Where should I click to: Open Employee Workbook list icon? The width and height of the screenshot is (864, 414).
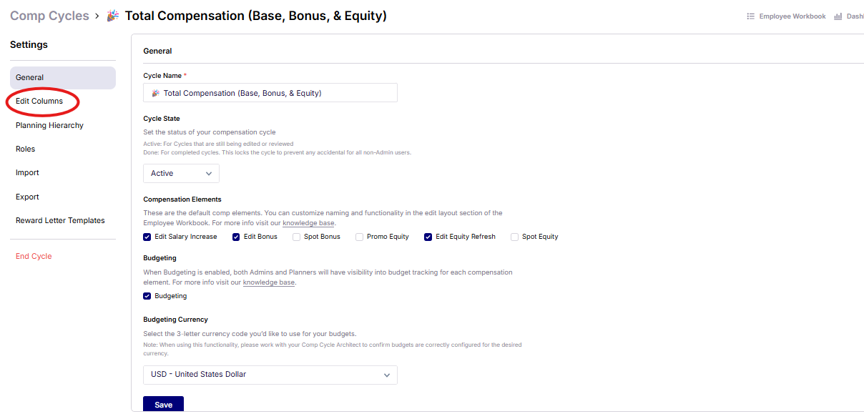point(750,16)
